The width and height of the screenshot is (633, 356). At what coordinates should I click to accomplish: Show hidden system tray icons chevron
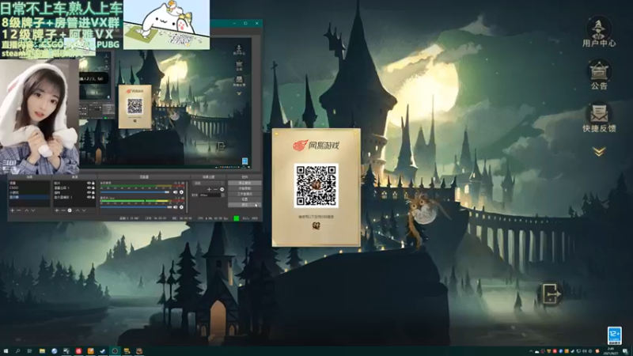pos(531,351)
